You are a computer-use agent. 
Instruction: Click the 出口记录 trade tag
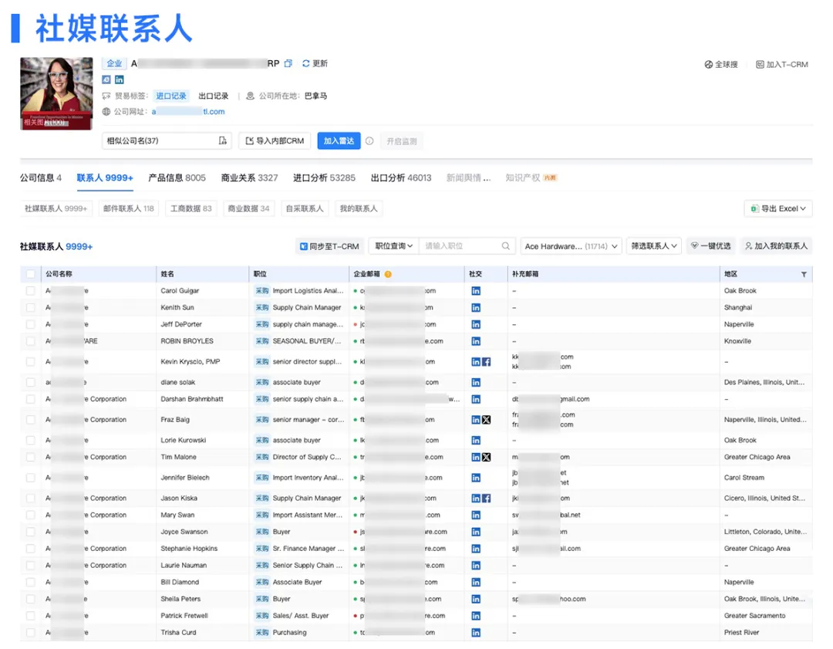(x=214, y=96)
